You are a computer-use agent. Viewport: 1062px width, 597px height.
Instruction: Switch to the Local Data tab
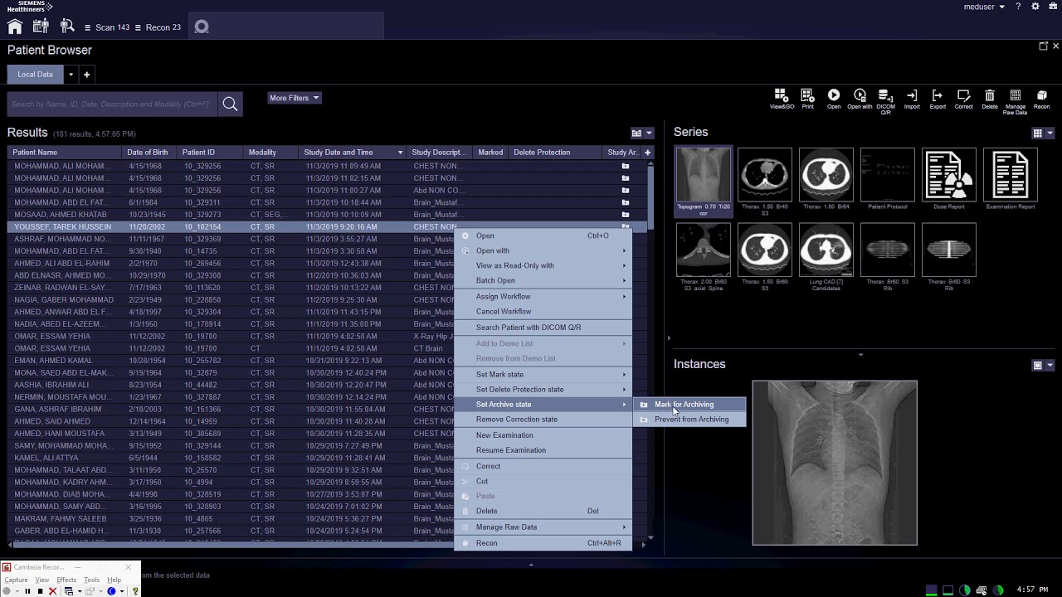pos(35,75)
